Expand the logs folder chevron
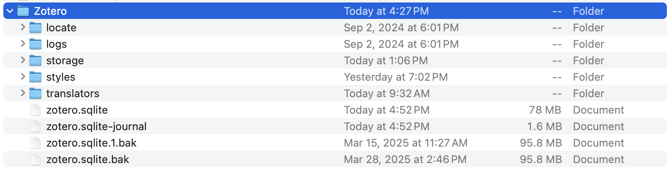This screenshot has height=182, width=671. point(23,44)
